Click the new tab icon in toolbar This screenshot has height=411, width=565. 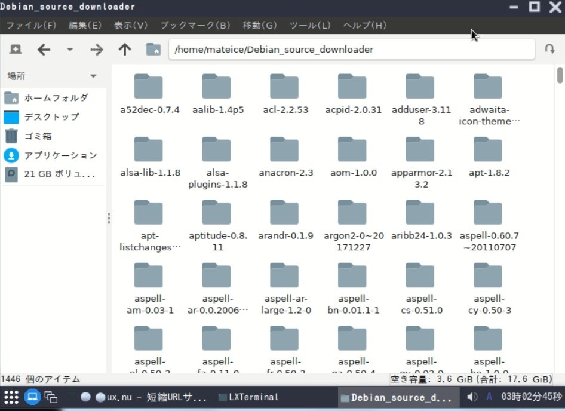pyautogui.click(x=16, y=49)
